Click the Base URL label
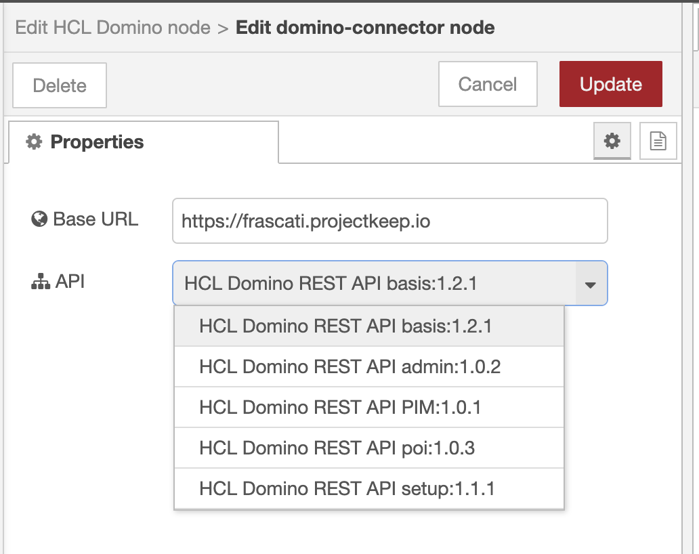The height and width of the screenshot is (554, 699). tap(85, 219)
